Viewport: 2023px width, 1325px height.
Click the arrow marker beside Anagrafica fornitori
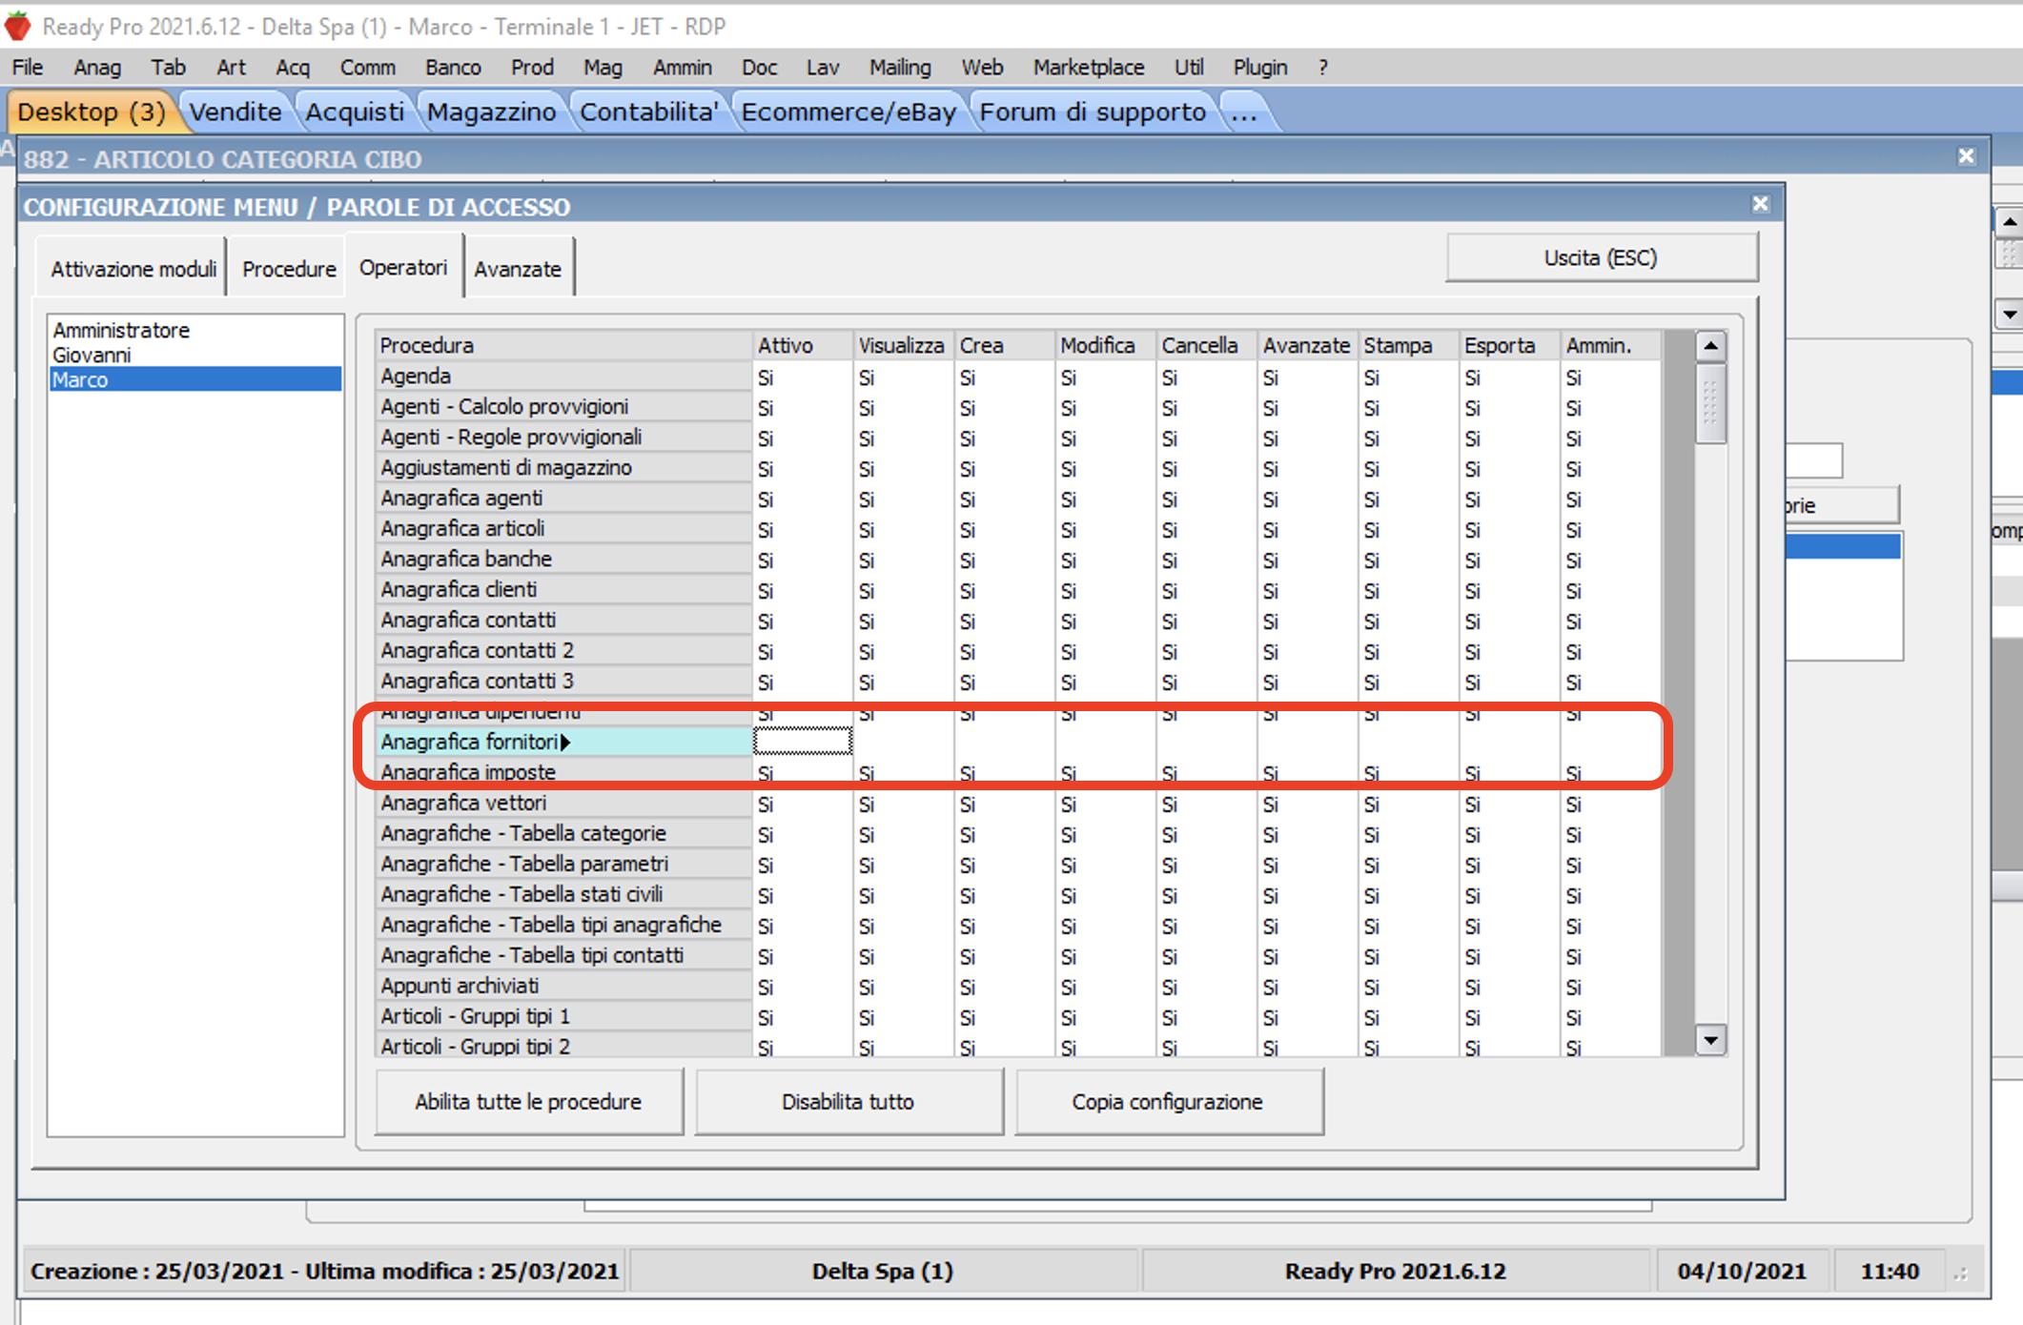click(566, 743)
